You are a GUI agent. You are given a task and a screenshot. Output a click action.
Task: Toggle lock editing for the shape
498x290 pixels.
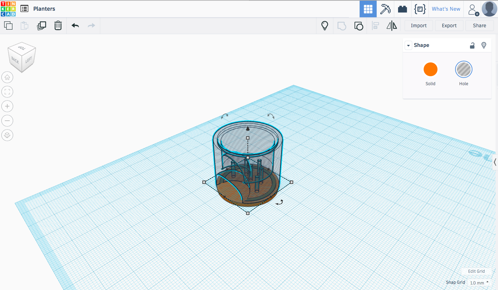(x=472, y=45)
